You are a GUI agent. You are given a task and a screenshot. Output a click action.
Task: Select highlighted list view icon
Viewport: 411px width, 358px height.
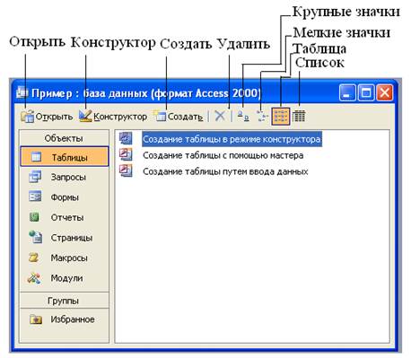tap(281, 116)
